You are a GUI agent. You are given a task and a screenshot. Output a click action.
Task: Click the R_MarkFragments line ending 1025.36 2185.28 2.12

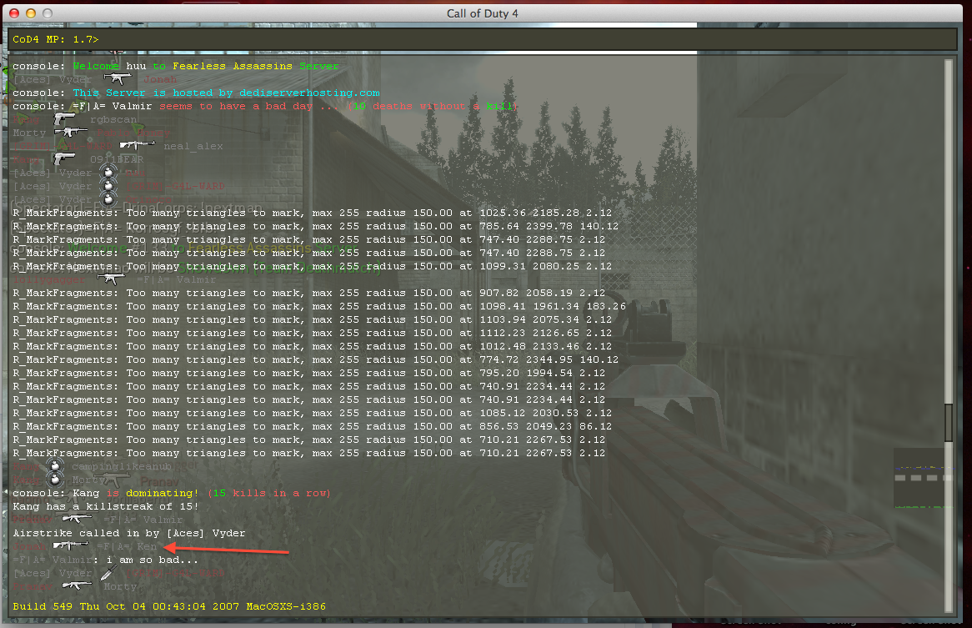(313, 213)
